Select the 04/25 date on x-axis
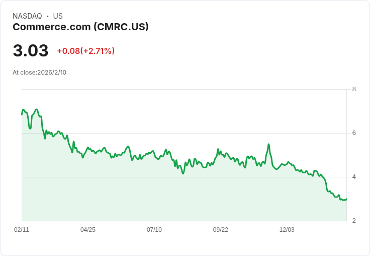370x256 pixels. pyautogui.click(x=88, y=230)
